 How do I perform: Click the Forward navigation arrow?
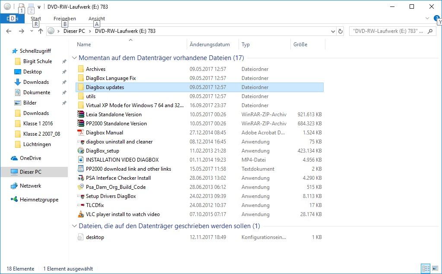[x=22, y=31]
